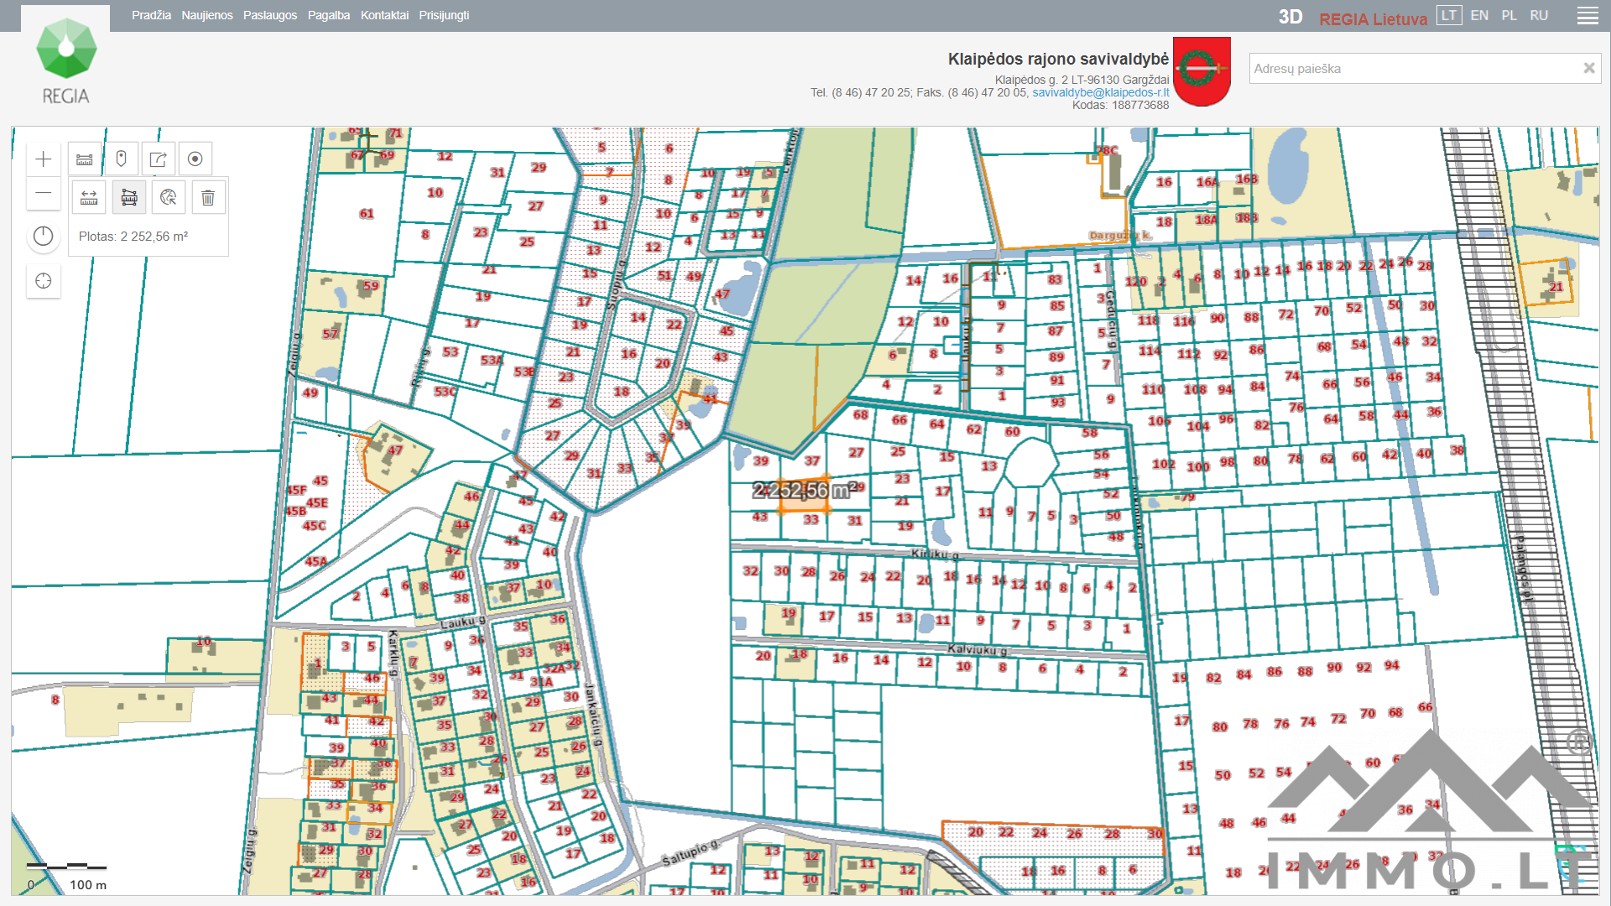
Task: Click the Lauku g. street label
Action: click(x=463, y=622)
